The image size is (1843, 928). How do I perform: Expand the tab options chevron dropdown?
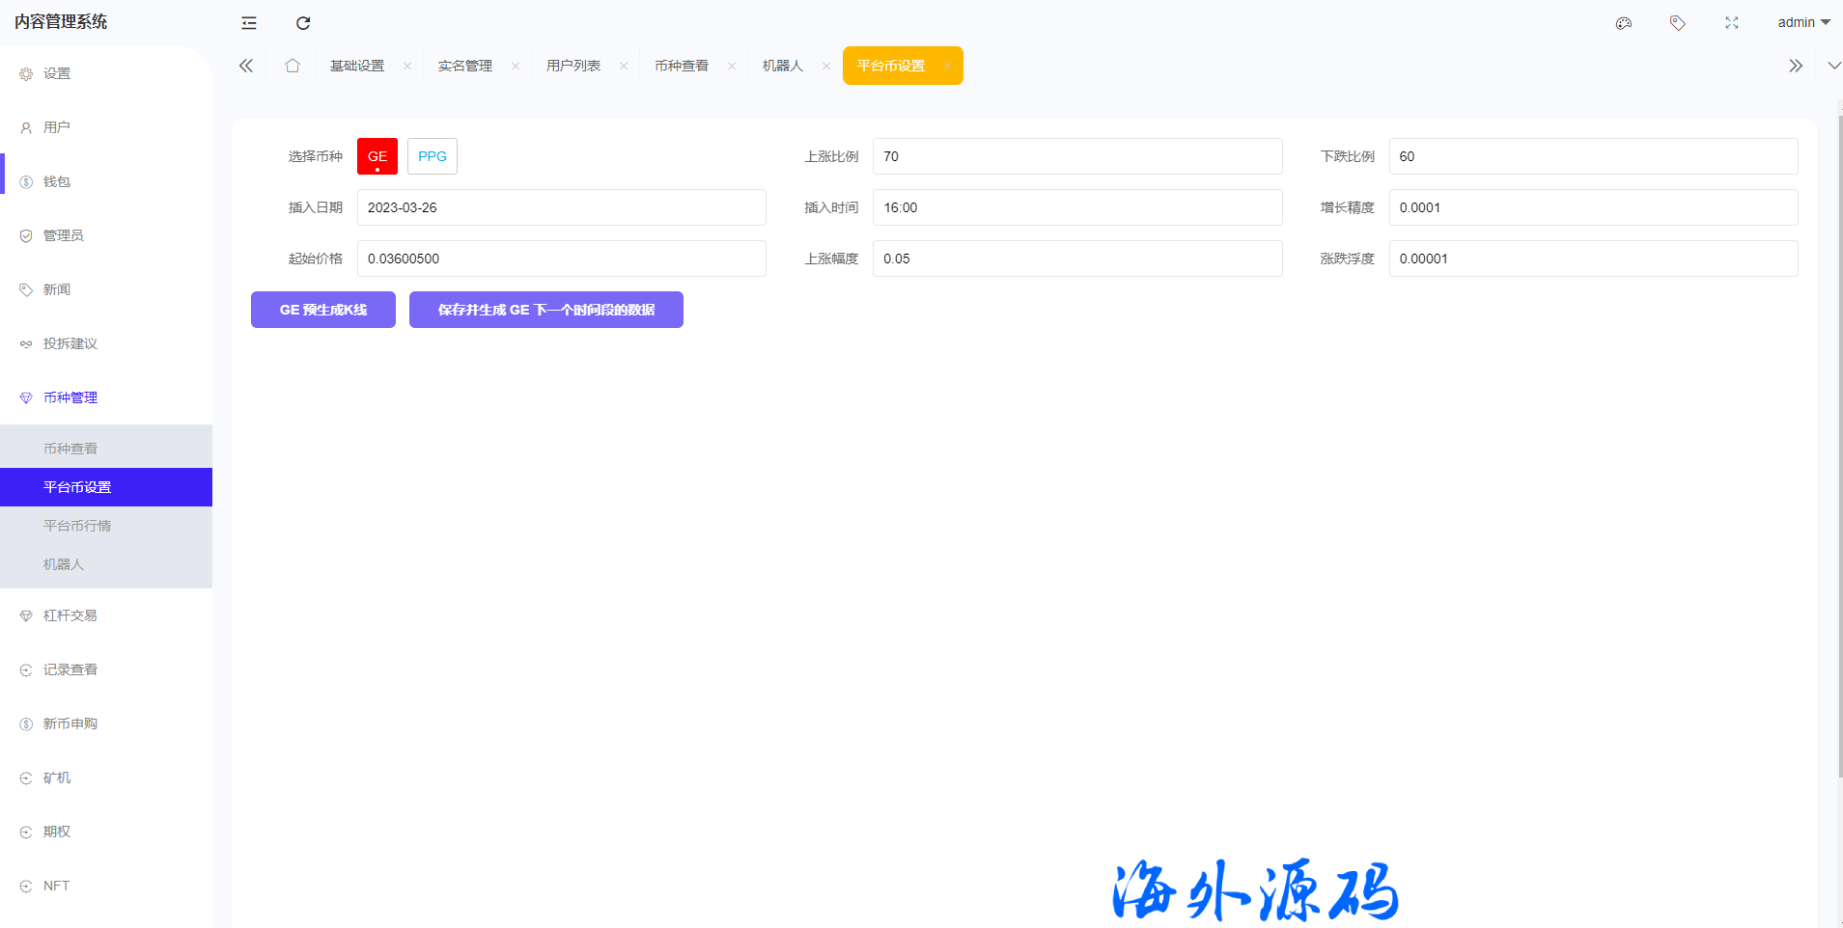[1833, 66]
